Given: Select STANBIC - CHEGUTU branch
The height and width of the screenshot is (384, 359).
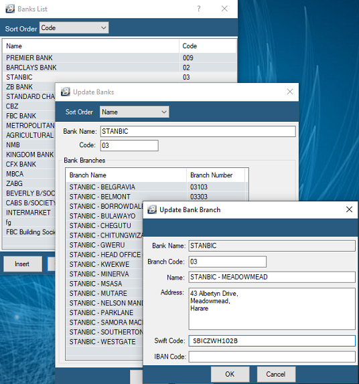Looking at the screenshot, I should [104, 225].
